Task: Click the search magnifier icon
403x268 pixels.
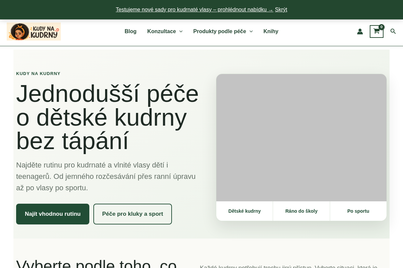Action: pyautogui.click(x=393, y=31)
